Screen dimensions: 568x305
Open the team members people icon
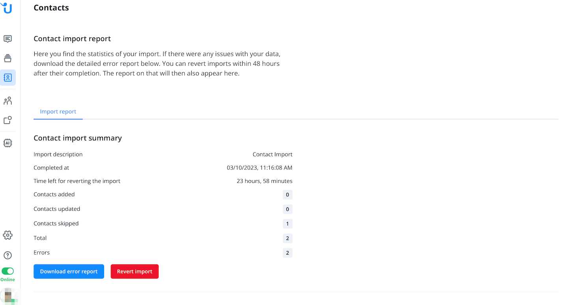pos(7,101)
